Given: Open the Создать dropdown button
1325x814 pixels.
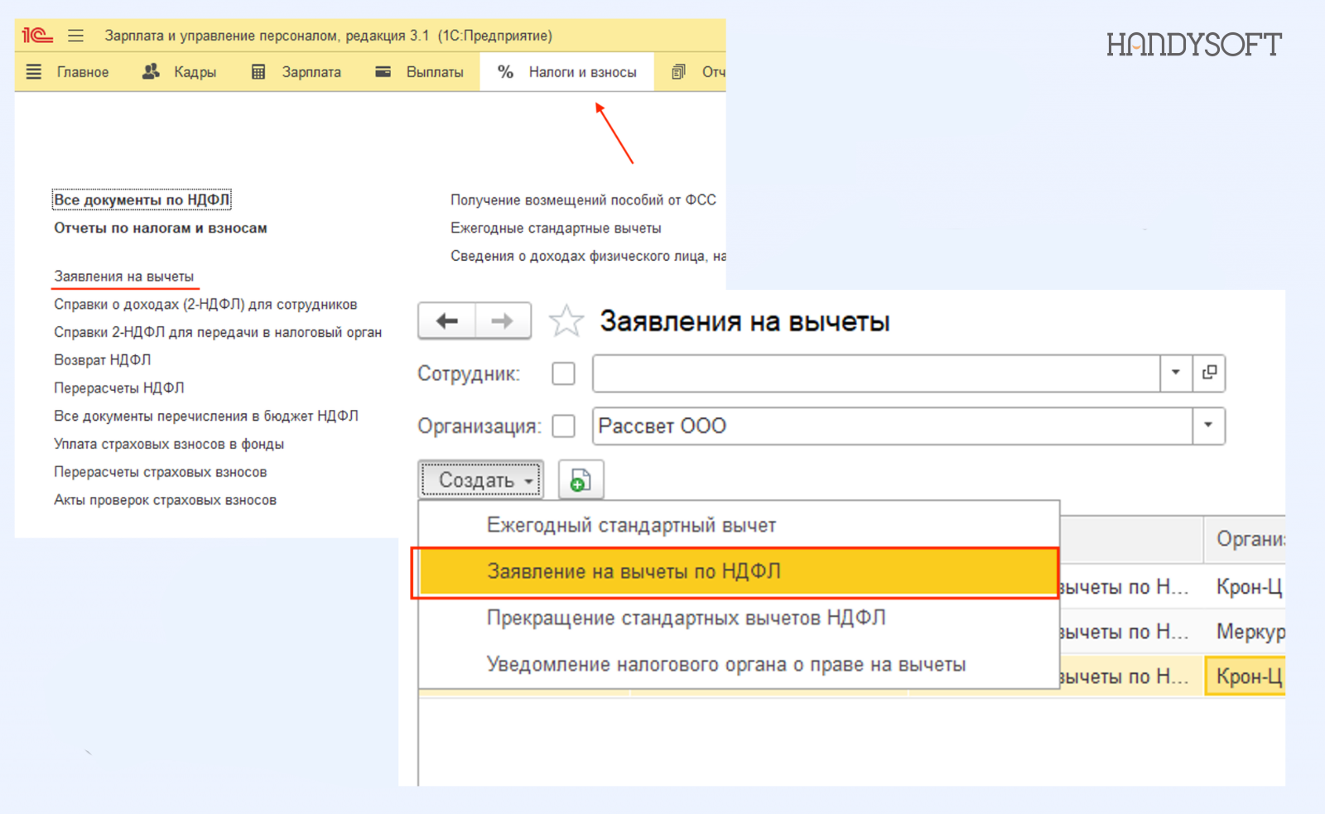Looking at the screenshot, I should (x=480, y=480).
